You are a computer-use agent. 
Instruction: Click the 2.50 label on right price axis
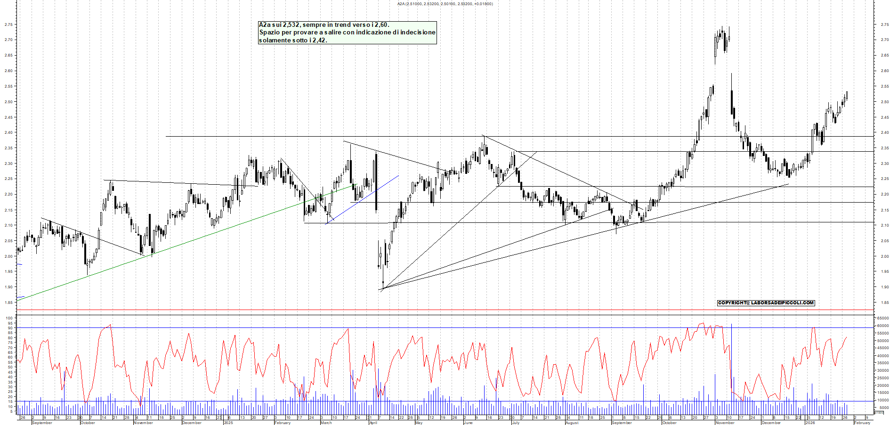click(x=884, y=102)
